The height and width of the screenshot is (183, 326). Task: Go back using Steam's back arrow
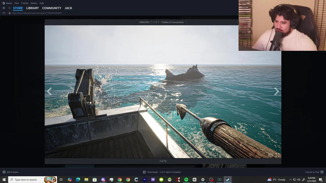(4, 8)
